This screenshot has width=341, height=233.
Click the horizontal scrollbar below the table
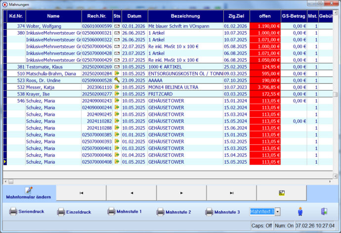168,181
